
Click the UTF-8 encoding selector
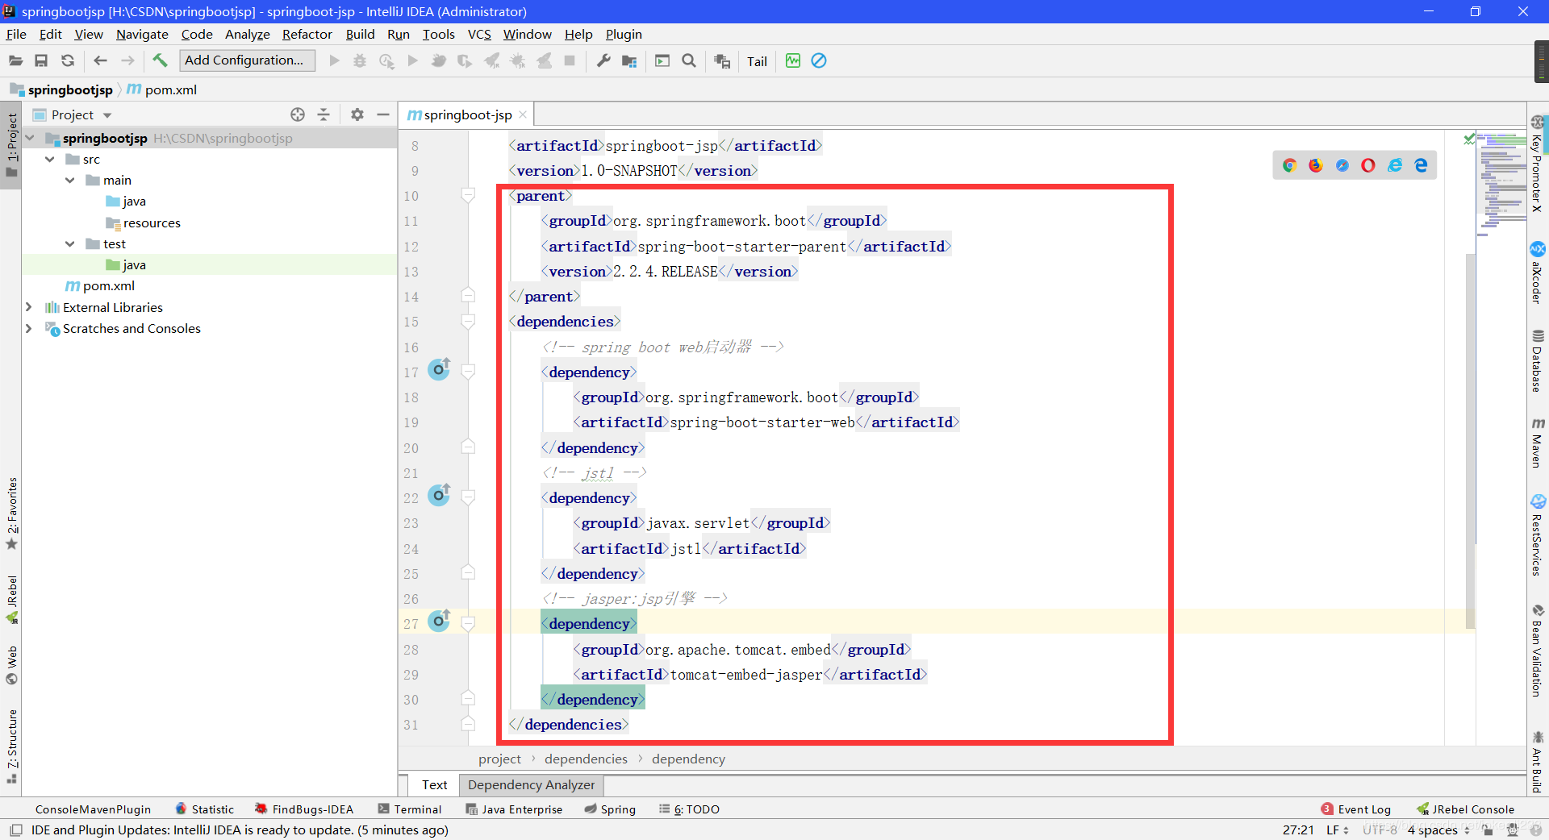pos(1380,830)
